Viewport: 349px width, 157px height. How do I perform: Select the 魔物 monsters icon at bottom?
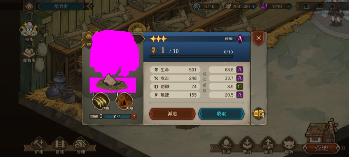[289, 145]
